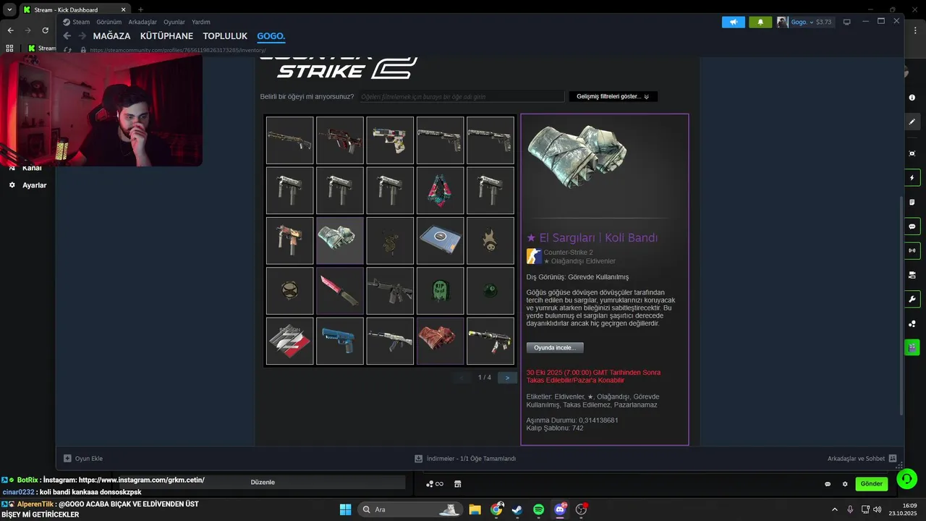Open File Explorer from the taskbar
Image resolution: width=926 pixels, height=521 pixels.
click(x=475, y=509)
